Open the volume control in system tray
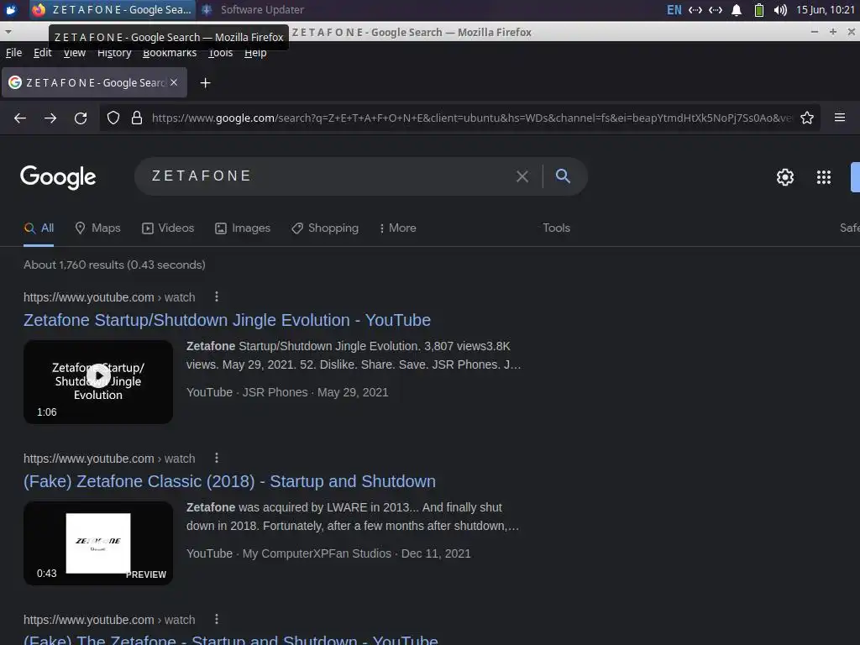 point(780,10)
